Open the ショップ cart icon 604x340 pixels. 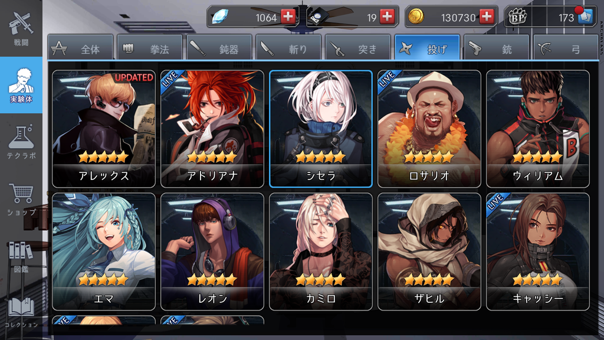pyautogui.click(x=21, y=198)
